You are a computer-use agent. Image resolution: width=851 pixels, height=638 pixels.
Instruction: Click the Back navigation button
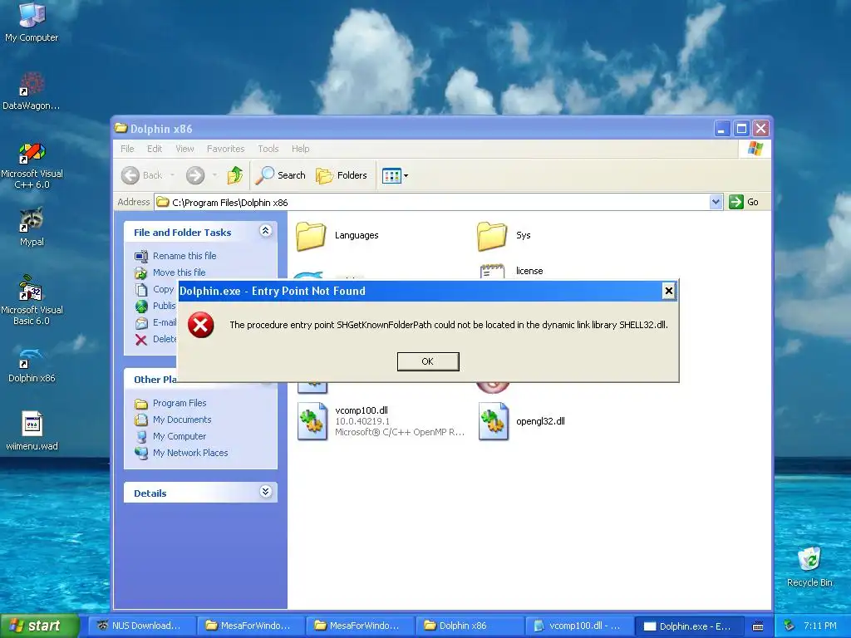142,175
